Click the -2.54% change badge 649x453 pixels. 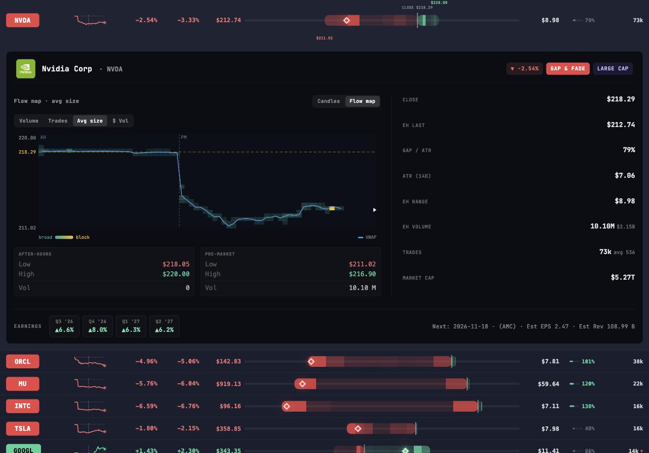524,68
